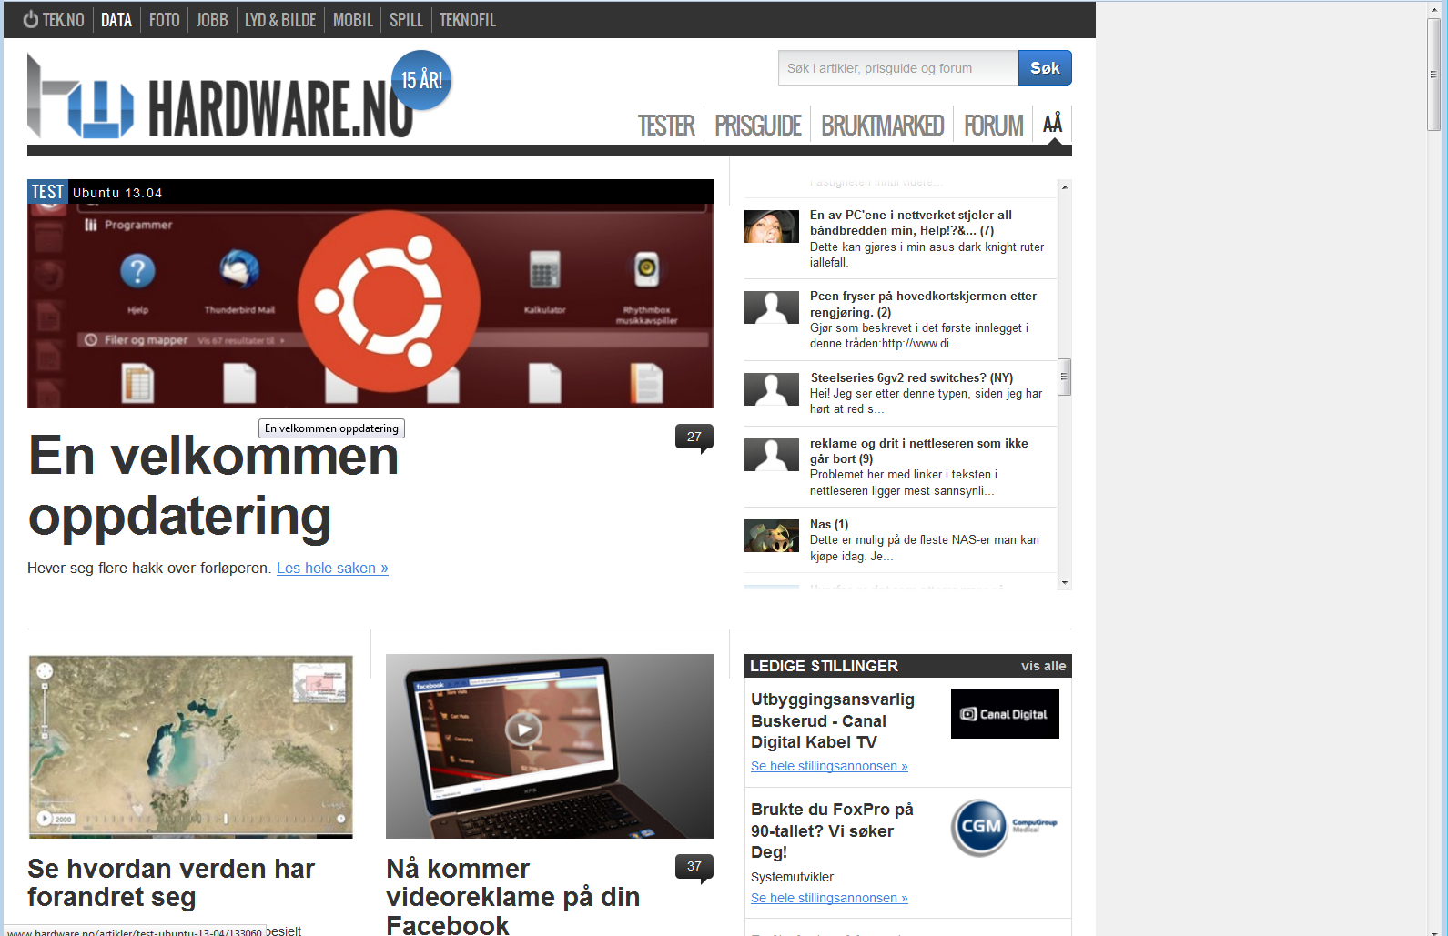
Task: Click the search input field
Action: (x=897, y=68)
